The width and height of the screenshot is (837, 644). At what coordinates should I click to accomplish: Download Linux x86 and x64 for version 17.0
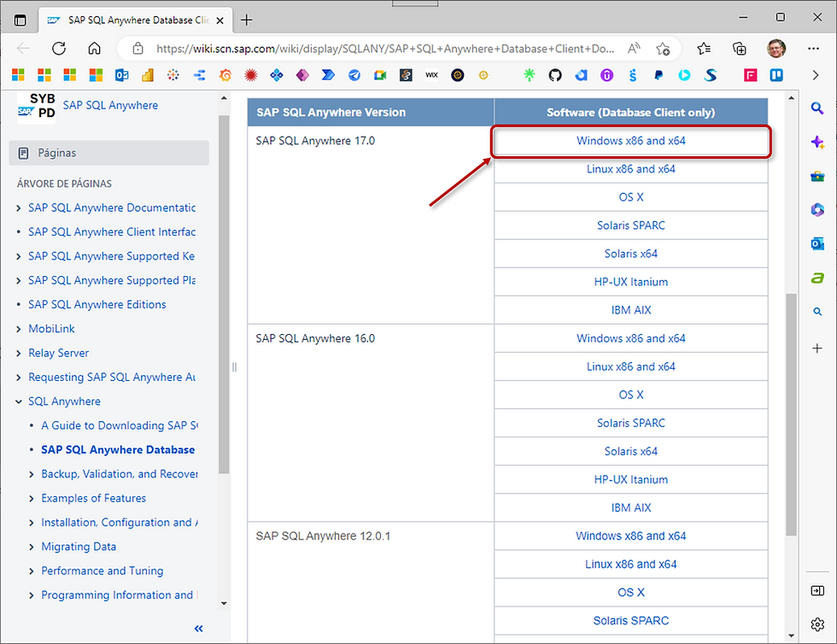point(631,169)
